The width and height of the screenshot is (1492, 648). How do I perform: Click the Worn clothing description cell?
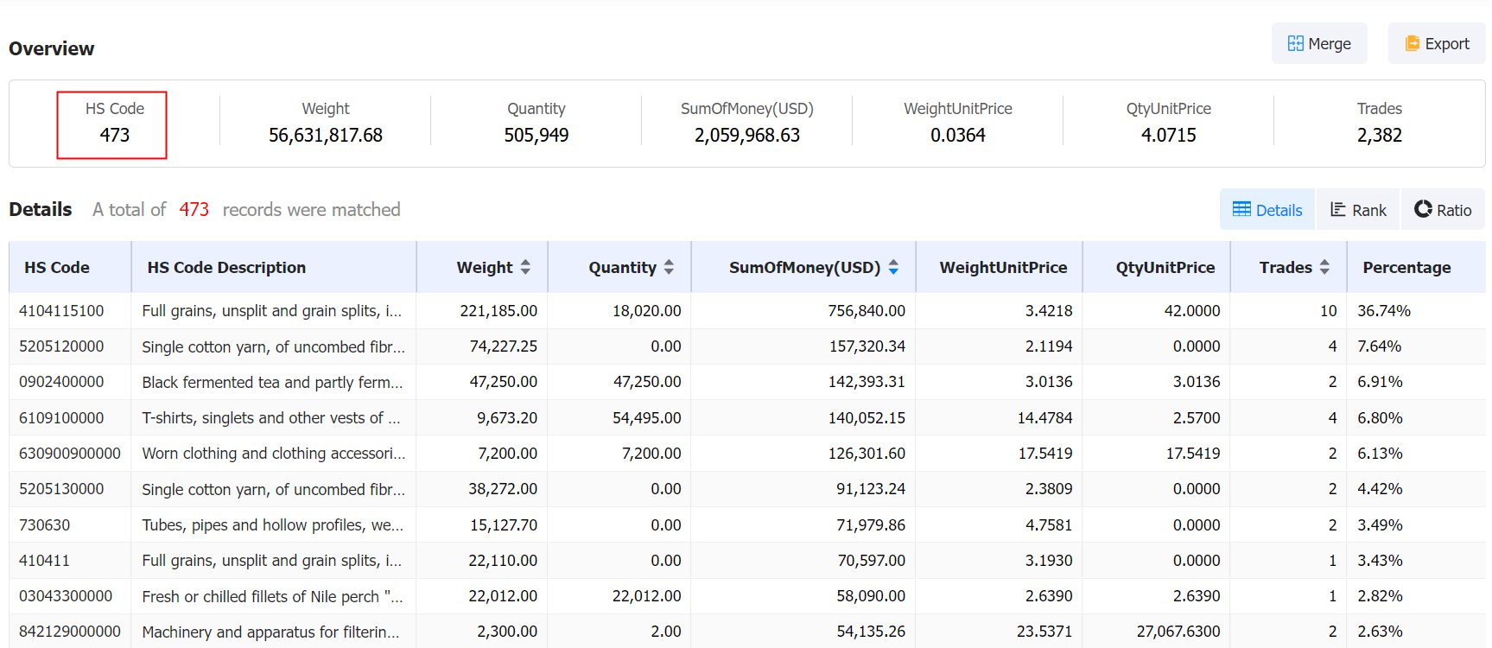pos(273,454)
